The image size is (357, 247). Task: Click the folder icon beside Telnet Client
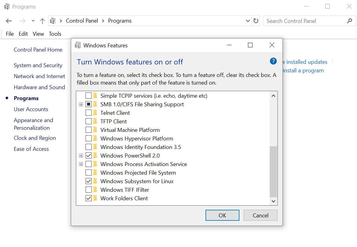tap(96, 113)
